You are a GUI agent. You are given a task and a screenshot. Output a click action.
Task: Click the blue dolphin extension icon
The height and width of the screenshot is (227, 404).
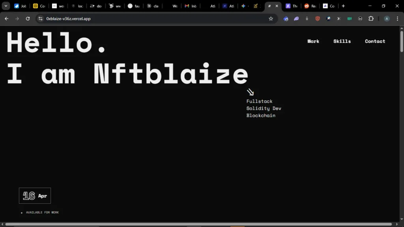click(x=286, y=19)
